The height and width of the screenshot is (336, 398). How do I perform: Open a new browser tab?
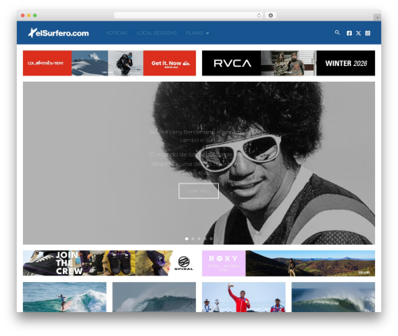click(377, 17)
